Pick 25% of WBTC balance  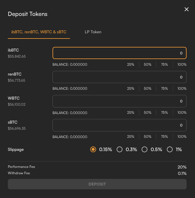click(x=131, y=113)
